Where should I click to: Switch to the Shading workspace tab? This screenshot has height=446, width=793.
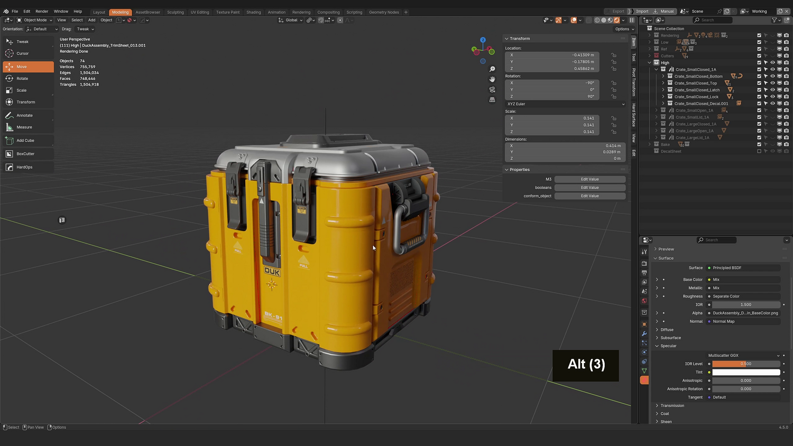254,12
